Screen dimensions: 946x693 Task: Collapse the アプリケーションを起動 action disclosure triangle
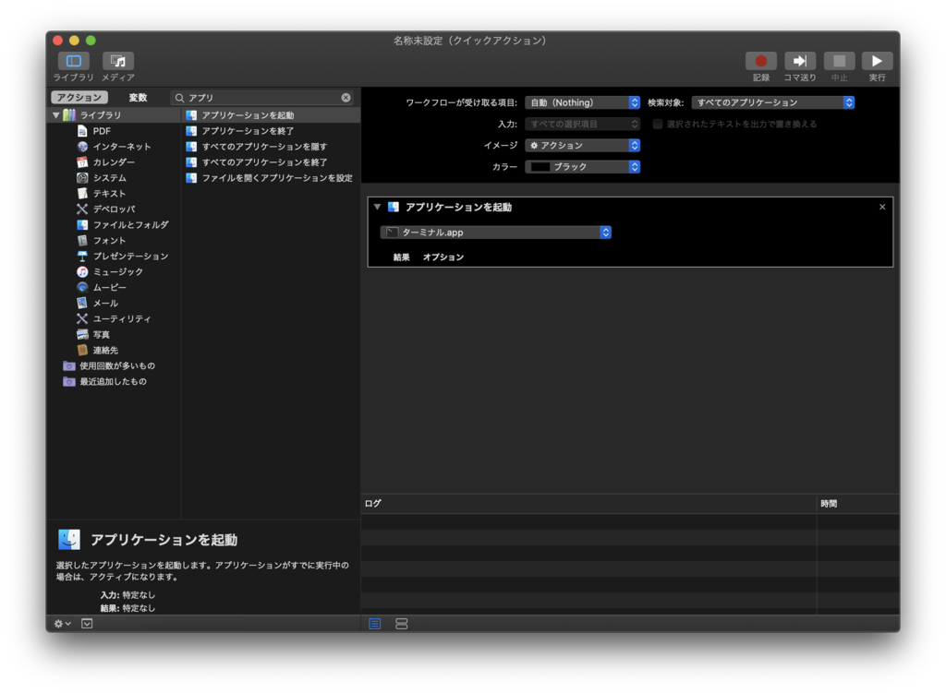[377, 207]
